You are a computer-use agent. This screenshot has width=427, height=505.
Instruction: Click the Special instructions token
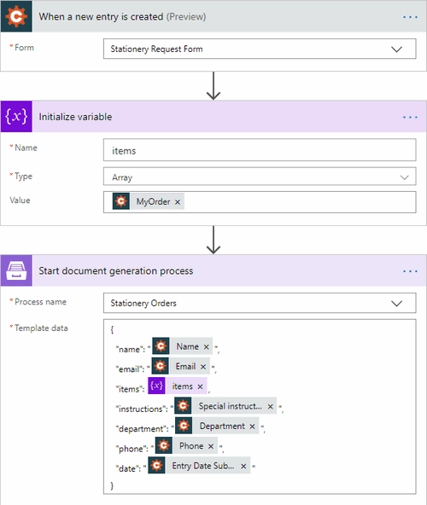tap(225, 406)
